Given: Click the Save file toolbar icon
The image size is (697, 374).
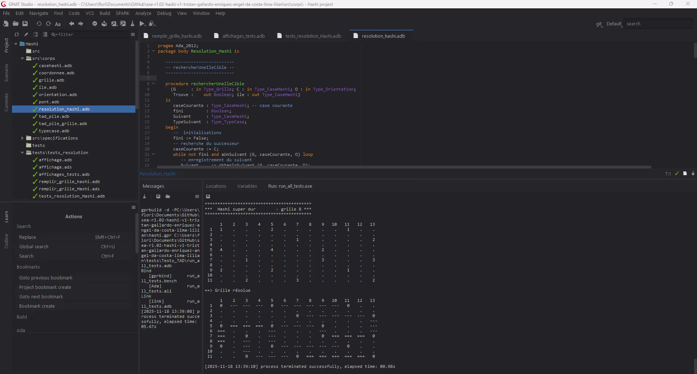Looking at the screenshot, I should pyautogui.click(x=25, y=24).
